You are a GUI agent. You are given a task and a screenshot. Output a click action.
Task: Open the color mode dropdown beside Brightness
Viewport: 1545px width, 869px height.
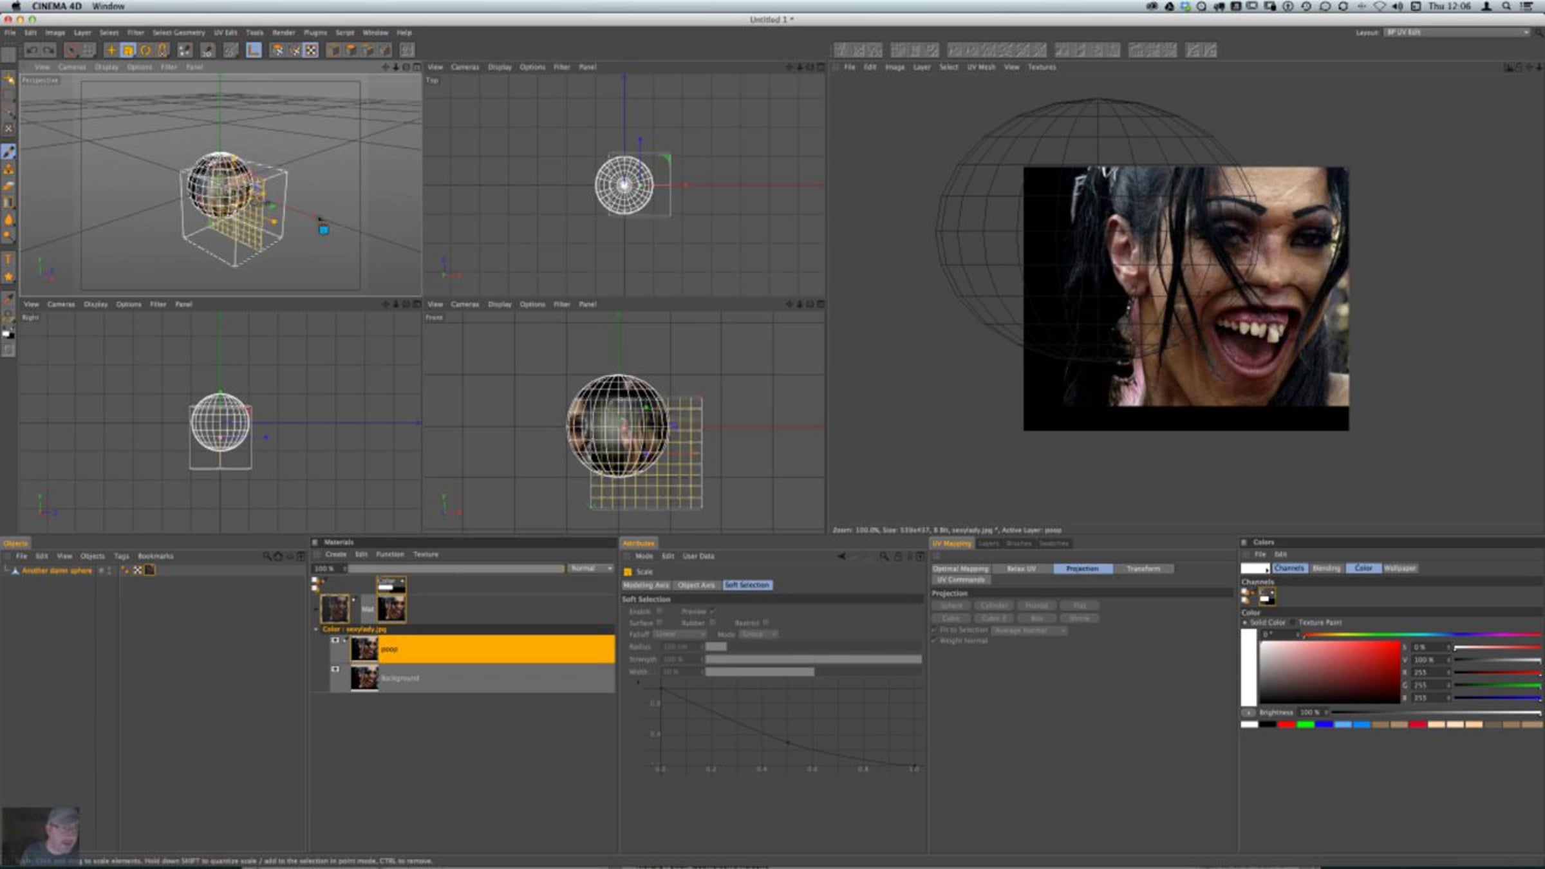pos(1248,713)
